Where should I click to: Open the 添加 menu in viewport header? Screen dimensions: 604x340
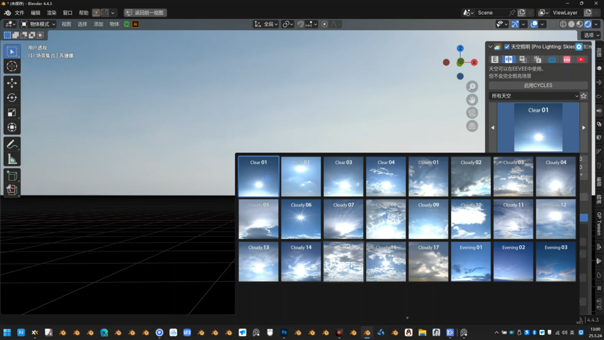tap(98, 24)
